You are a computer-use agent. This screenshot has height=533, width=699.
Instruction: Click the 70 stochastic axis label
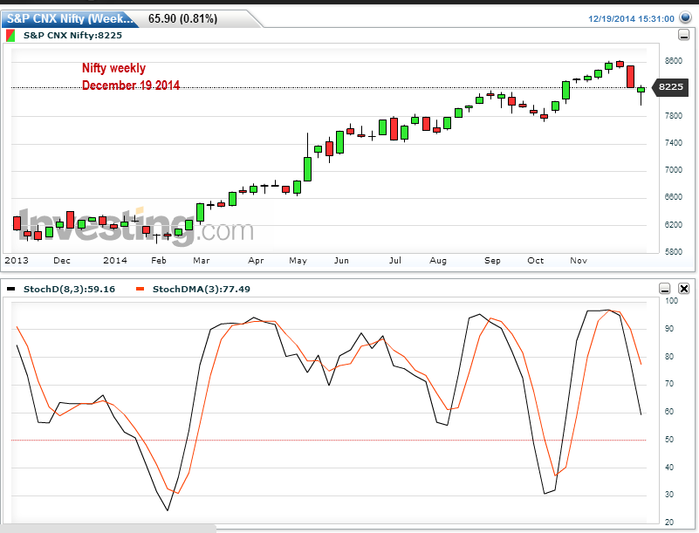click(669, 384)
